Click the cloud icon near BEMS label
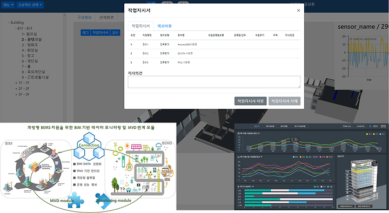 (x=158, y=146)
